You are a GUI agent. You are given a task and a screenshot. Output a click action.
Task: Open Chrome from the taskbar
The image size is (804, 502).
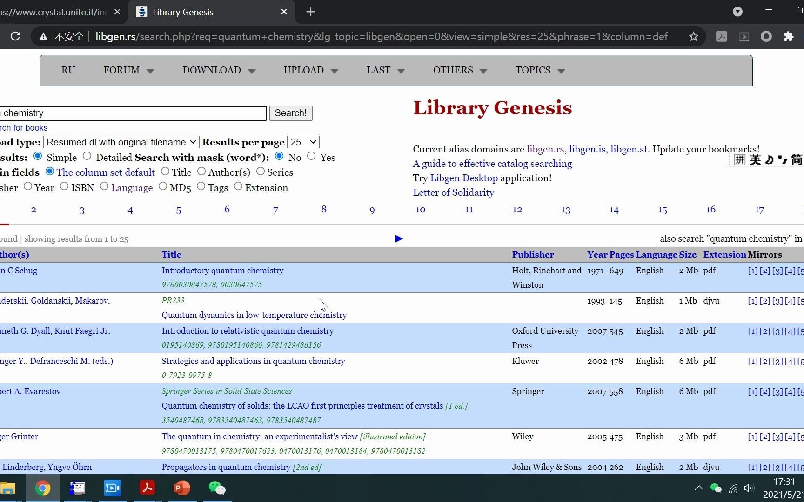pos(42,488)
